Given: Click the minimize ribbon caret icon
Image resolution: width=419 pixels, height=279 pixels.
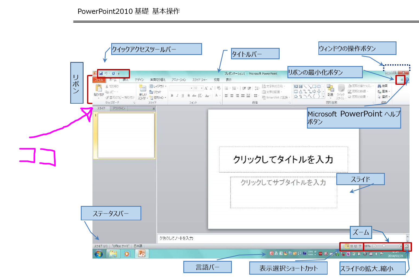Looking at the screenshot, I should click(402, 80).
